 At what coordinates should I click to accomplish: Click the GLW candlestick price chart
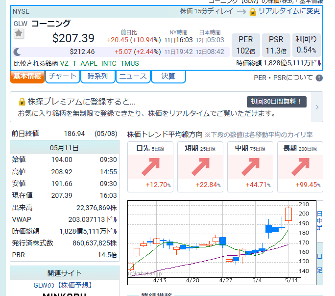coord(221,242)
